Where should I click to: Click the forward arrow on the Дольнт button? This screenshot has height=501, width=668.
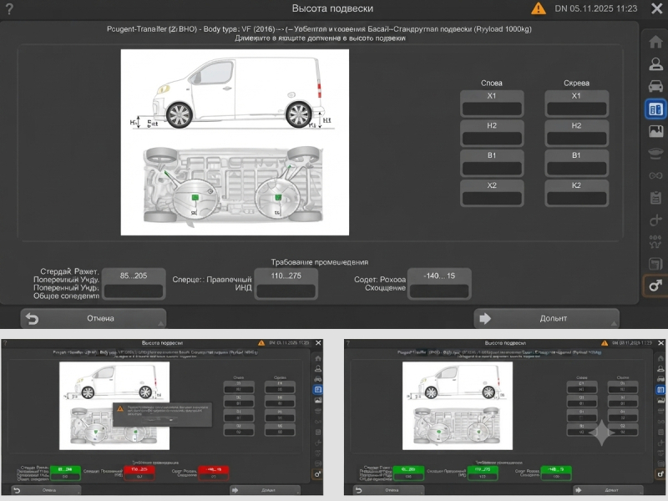485,318
